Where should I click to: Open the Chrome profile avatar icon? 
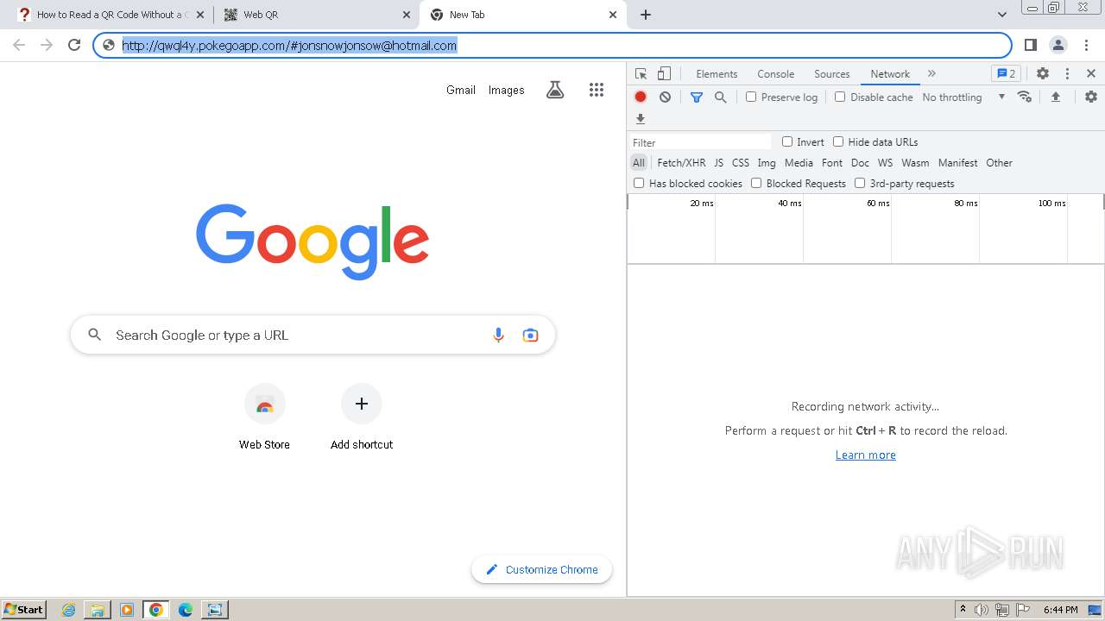coord(1058,45)
